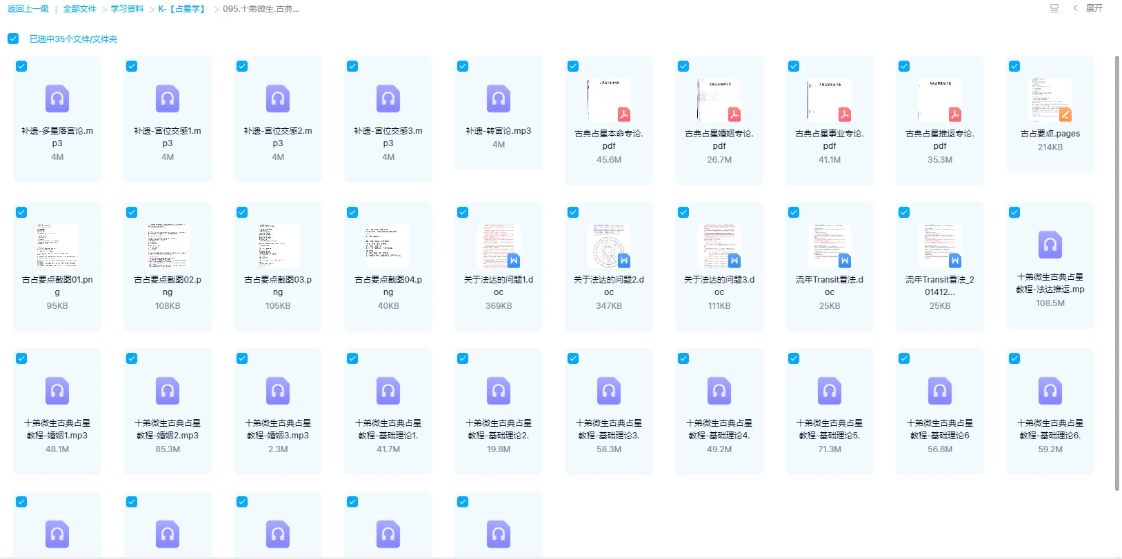Open audio icon for 教程-婚姻2.mp3
This screenshot has width=1122, height=559.
coord(168,391)
